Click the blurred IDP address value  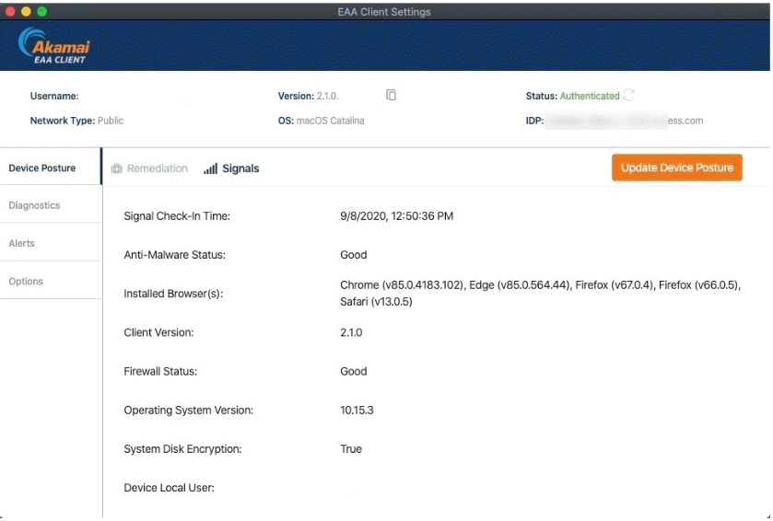[x=625, y=121]
